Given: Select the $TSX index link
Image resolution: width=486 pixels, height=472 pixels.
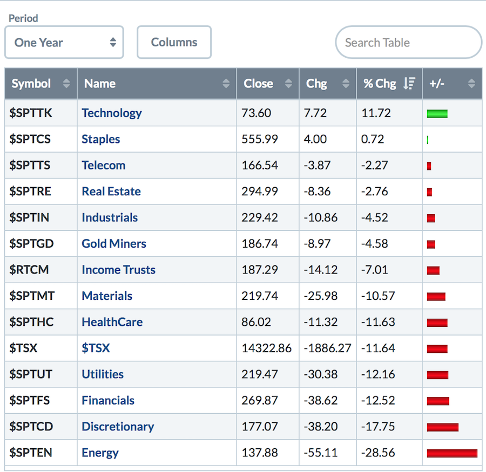Looking at the screenshot, I should tap(96, 348).
